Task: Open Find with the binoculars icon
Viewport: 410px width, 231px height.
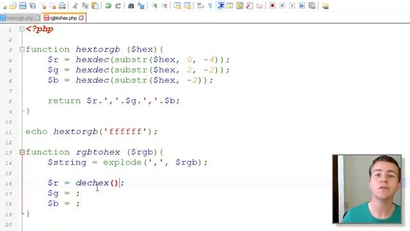Action: click(131, 6)
